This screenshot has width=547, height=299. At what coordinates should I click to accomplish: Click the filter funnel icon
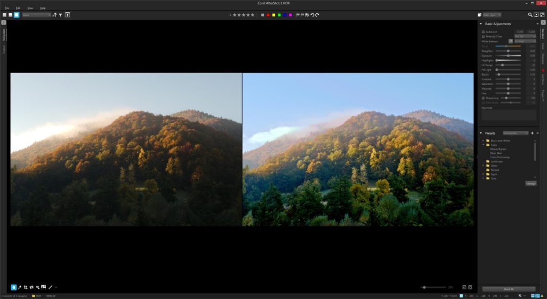(60, 15)
